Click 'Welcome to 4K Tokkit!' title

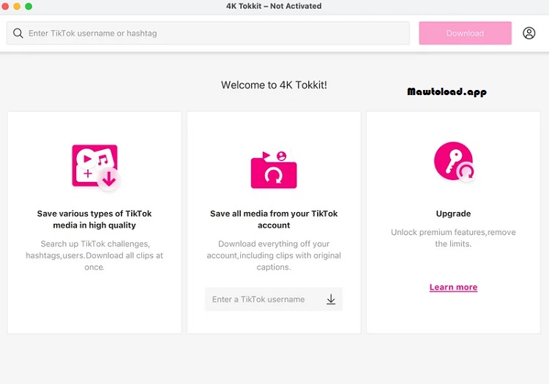coord(274,85)
